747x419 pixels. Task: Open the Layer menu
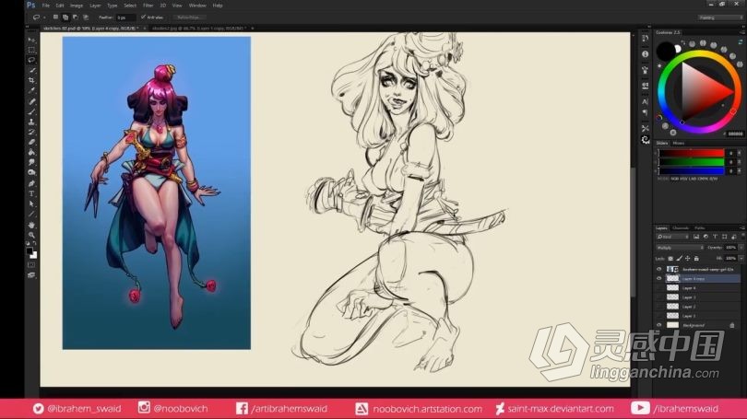(x=95, y=6)
